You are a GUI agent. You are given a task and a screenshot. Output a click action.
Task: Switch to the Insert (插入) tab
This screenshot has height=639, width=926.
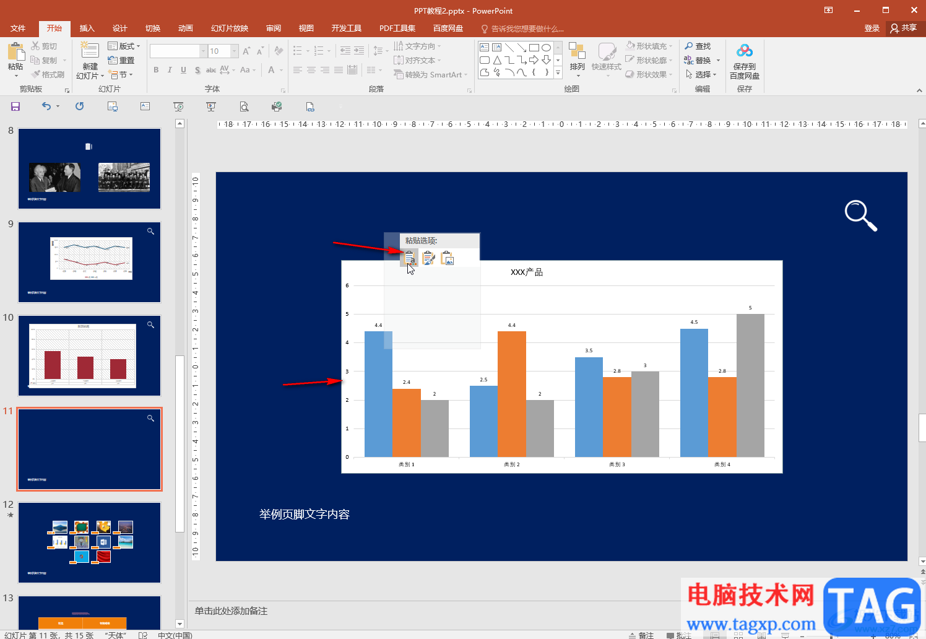pyautogui.click(x=87, y=28)
